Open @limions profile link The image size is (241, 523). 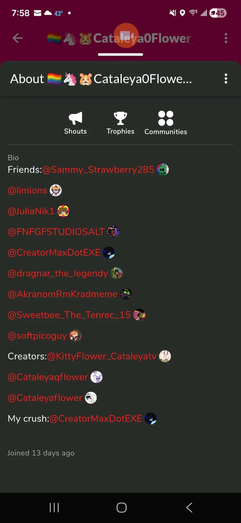coord(27,191)
